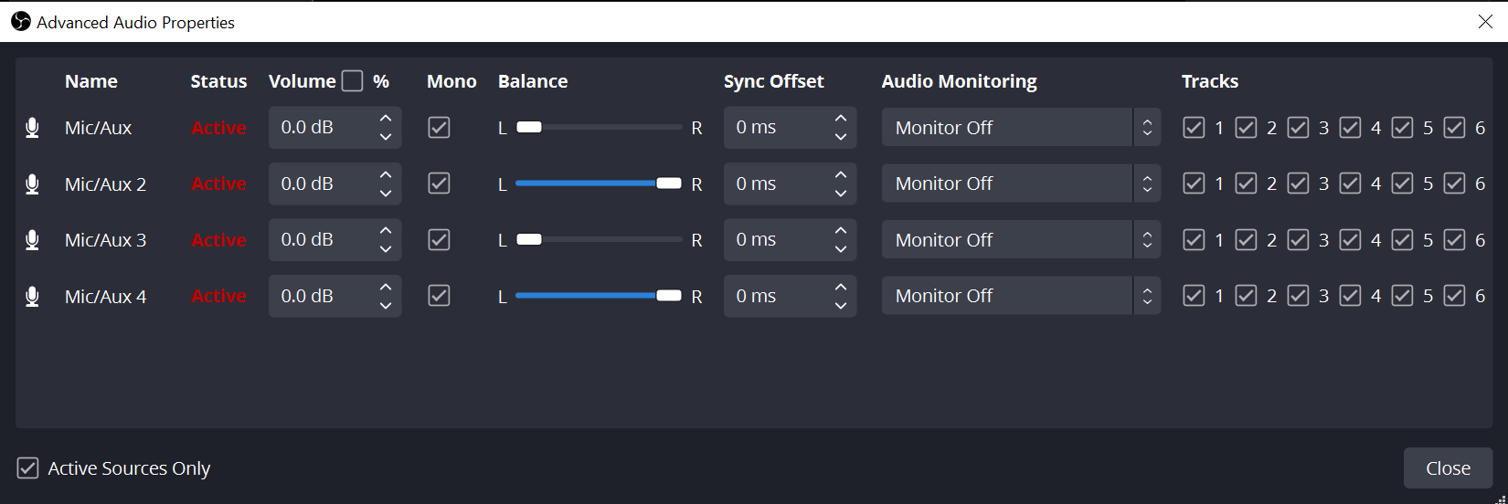
Task: Open the Audio Monitoring dropdown for Mic/Aux 3
Action: coord(1021,240)
